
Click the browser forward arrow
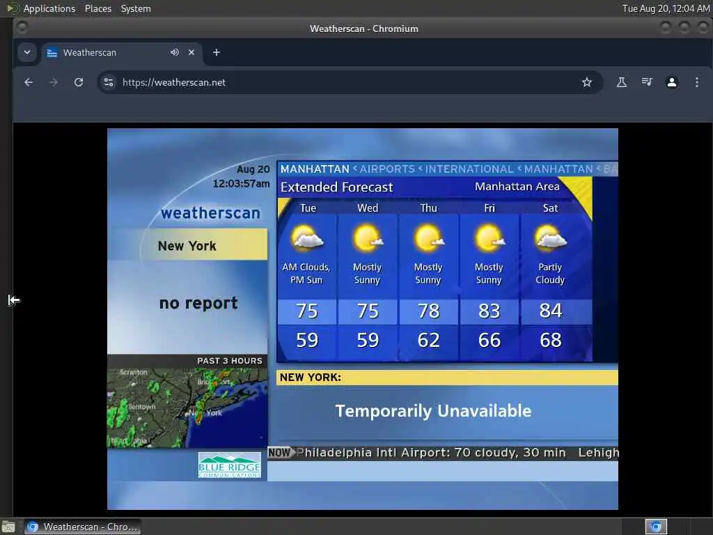[53, 82]
